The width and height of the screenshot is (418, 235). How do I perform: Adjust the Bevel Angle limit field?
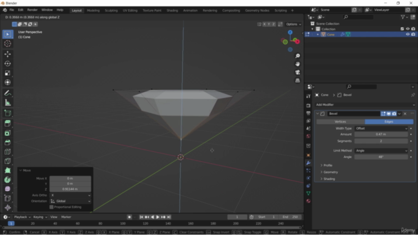[x=381, y=157]
